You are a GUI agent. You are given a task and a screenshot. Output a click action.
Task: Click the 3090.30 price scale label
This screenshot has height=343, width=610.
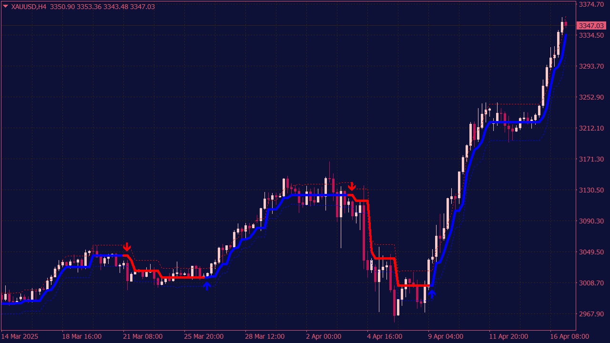coord(591,221)
